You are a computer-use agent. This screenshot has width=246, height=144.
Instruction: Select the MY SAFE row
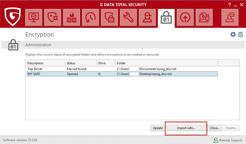pos(122,74)
